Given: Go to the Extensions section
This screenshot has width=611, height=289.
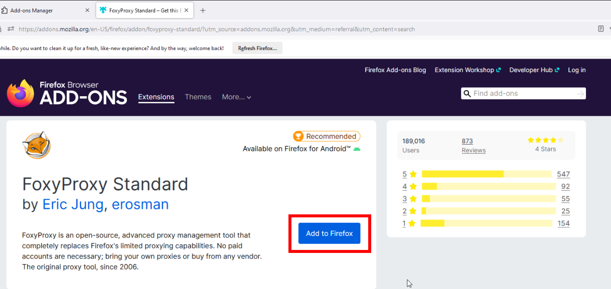Looking at the screenshot, I should (x=156, y=97).
